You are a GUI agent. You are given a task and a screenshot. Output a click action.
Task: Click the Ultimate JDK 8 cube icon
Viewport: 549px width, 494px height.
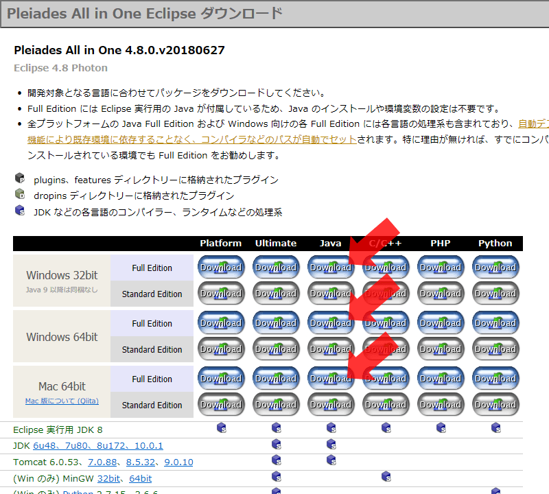(x=277, y=427)
